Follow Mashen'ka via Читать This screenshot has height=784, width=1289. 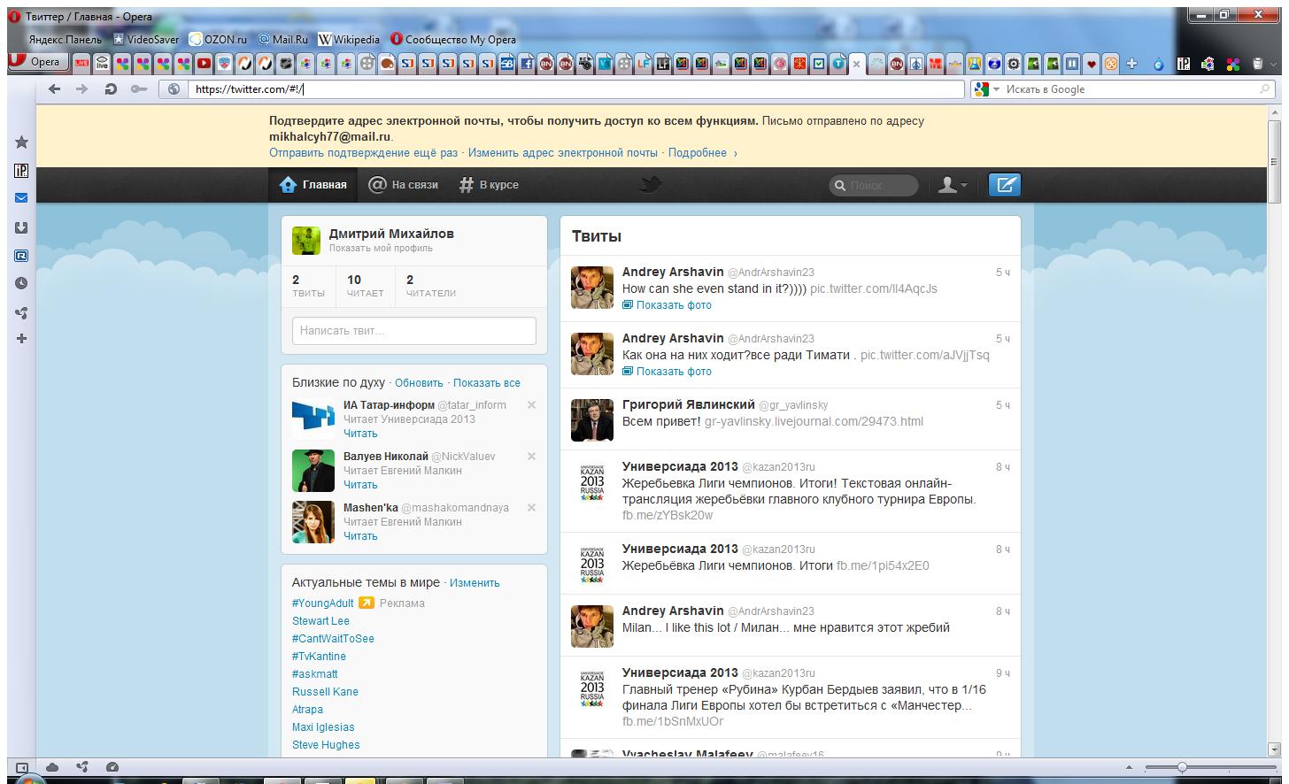[x=360, y=536]
